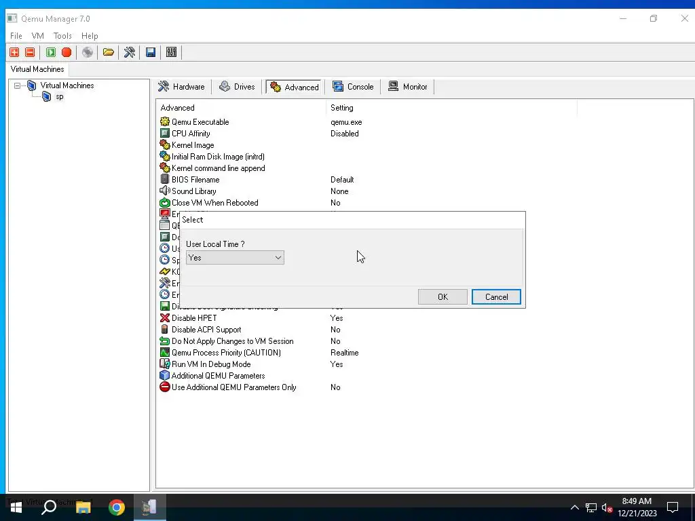Select the Advanced tab
Viewport: 695px width, 521px height.
pyautogui.click(x=295, y=88)
